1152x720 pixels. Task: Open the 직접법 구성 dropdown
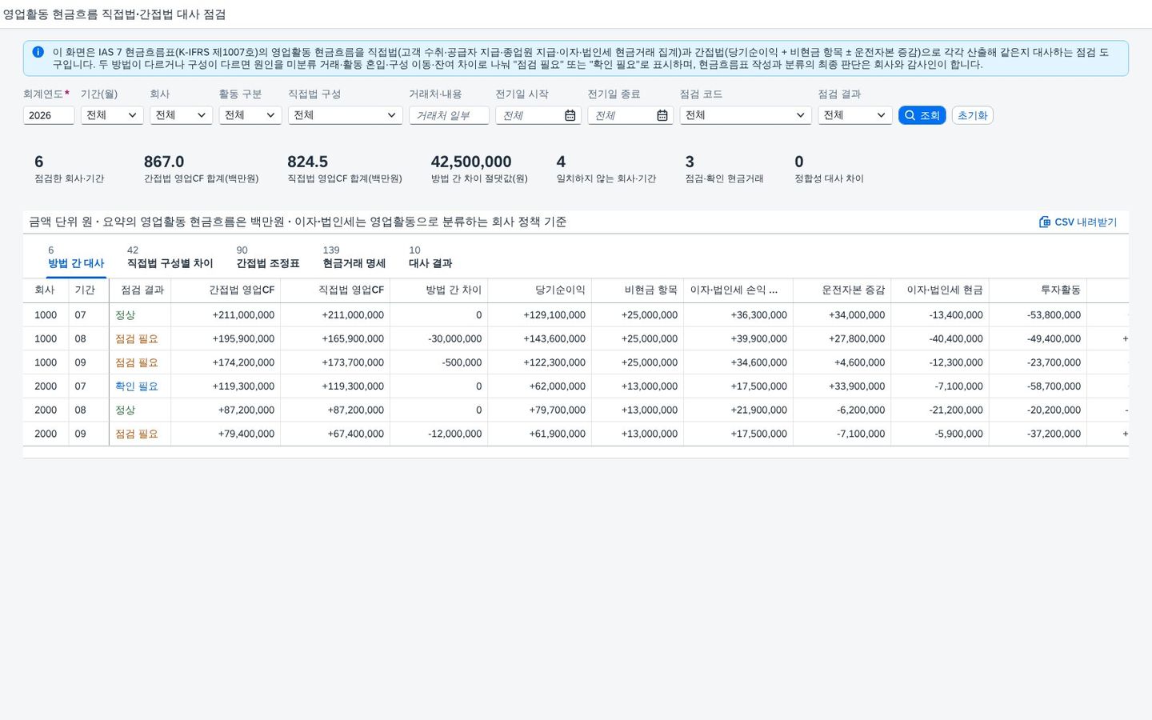pos(345,115)
